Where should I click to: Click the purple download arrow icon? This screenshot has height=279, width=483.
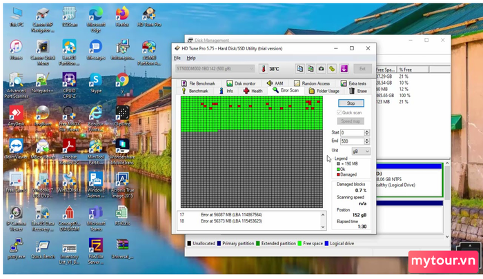pyautogui.click(x=344, y=69)
